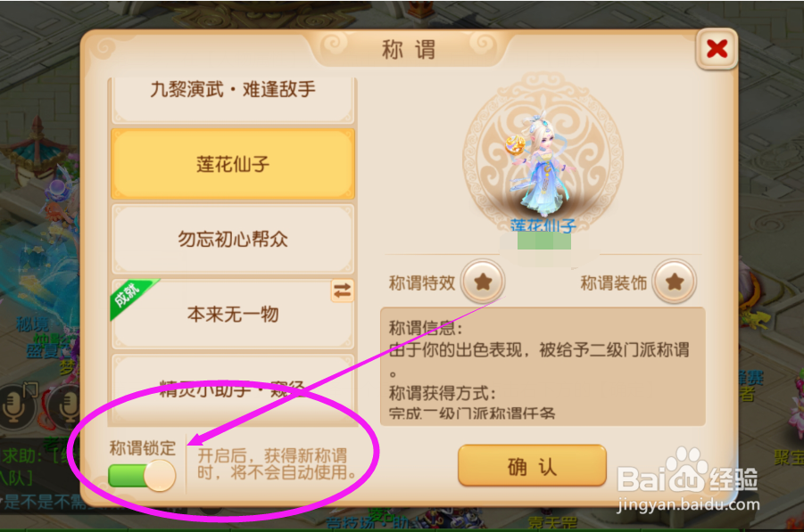This screenshot has height=532, width=804.
Task: Select 九黎演武·难逢敌手 title
Action: click(x=233, y=99)
